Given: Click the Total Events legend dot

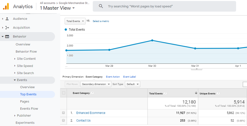Looking at the screenshot, I should pyautogui.click(x=66, y=29).
